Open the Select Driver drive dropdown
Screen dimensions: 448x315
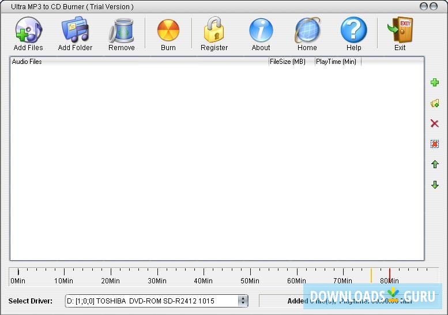coord(157,301)
